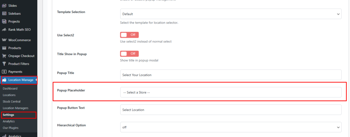This screenshot has height=137, width=350.
Task: Click the Rank Math SEO icon
Action: pyautogui.click(x=4, y=30)
